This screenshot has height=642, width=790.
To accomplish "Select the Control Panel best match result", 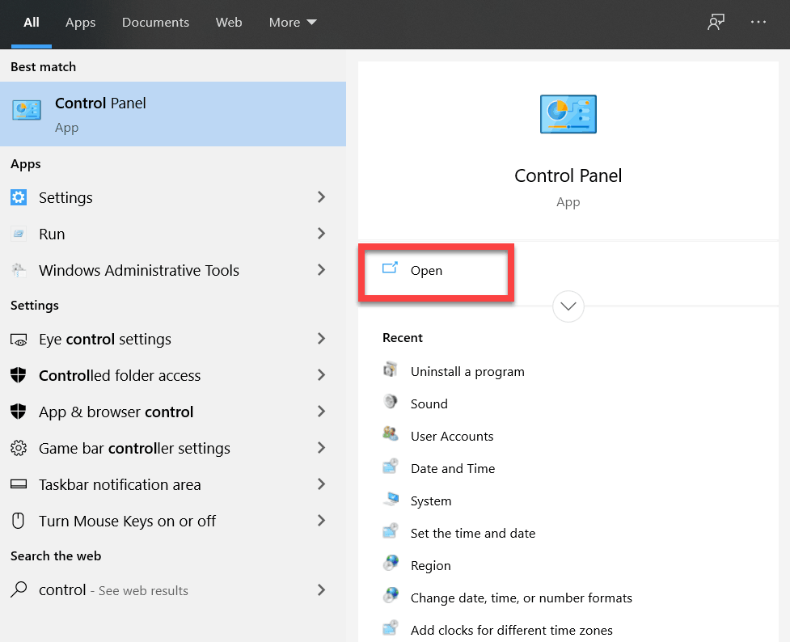I will pyautogui.click(x=173, y=114).
